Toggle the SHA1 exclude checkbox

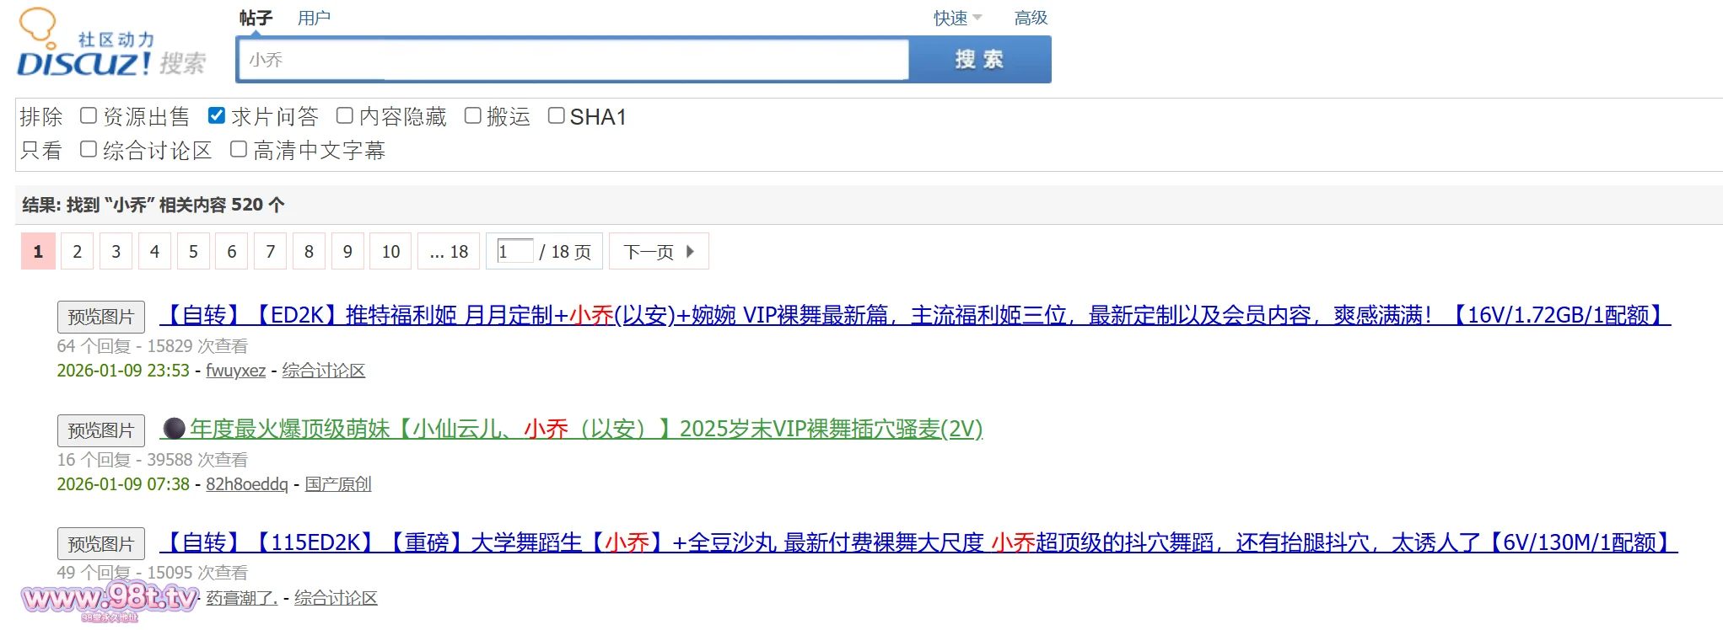pyautogui.click(x=556, y=116)
